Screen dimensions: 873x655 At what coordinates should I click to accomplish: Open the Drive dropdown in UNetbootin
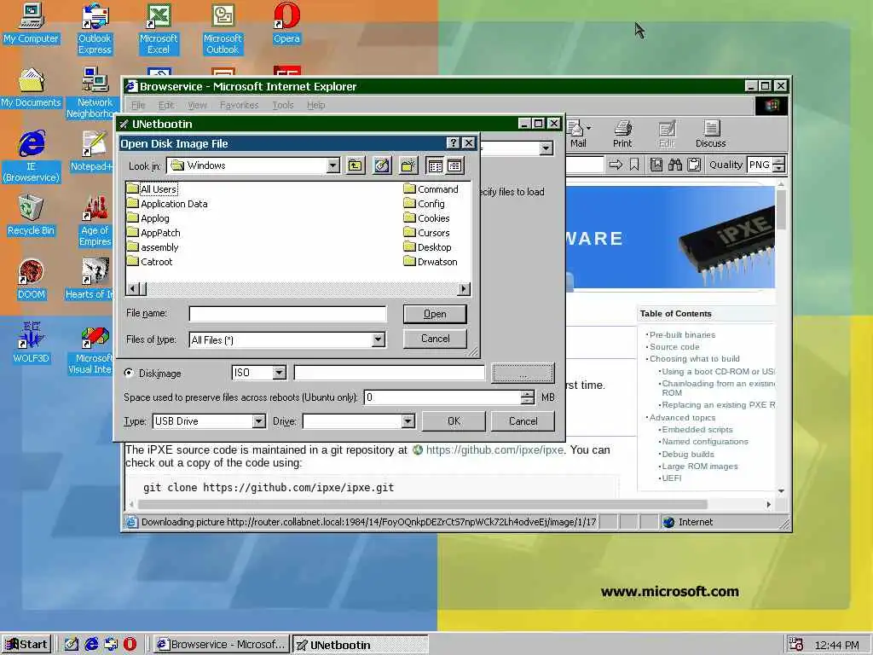tap(408, 421)
